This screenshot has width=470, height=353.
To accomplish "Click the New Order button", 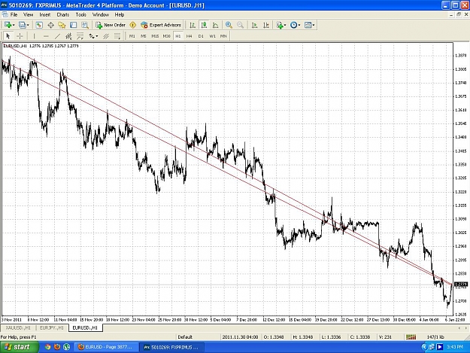I will (x=111, y=25).
